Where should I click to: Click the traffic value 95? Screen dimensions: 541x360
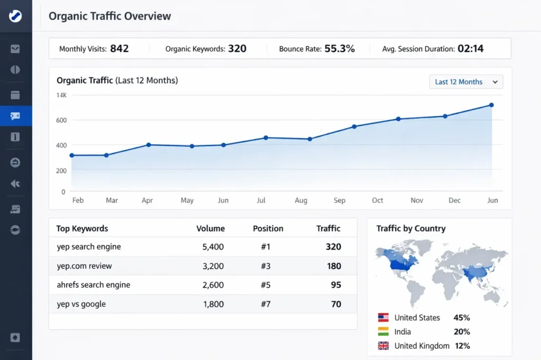pos(336,285)
